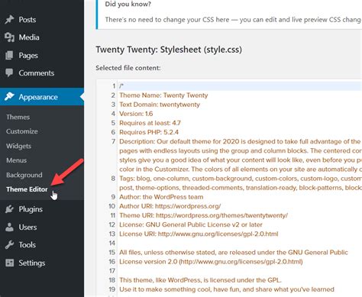
Task: Click 'Author: the WordPress team' line
Action: point(161,197)
